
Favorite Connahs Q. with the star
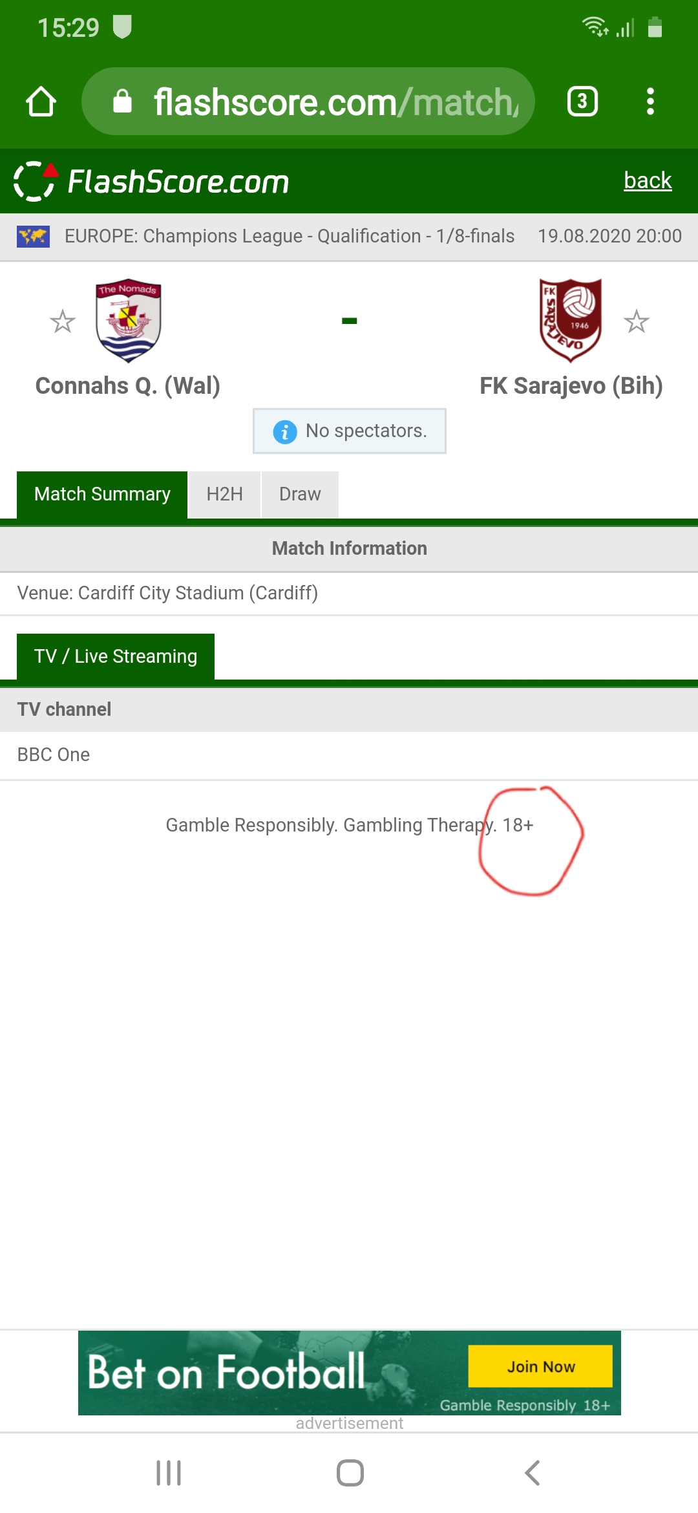click(x=63, y=321)
